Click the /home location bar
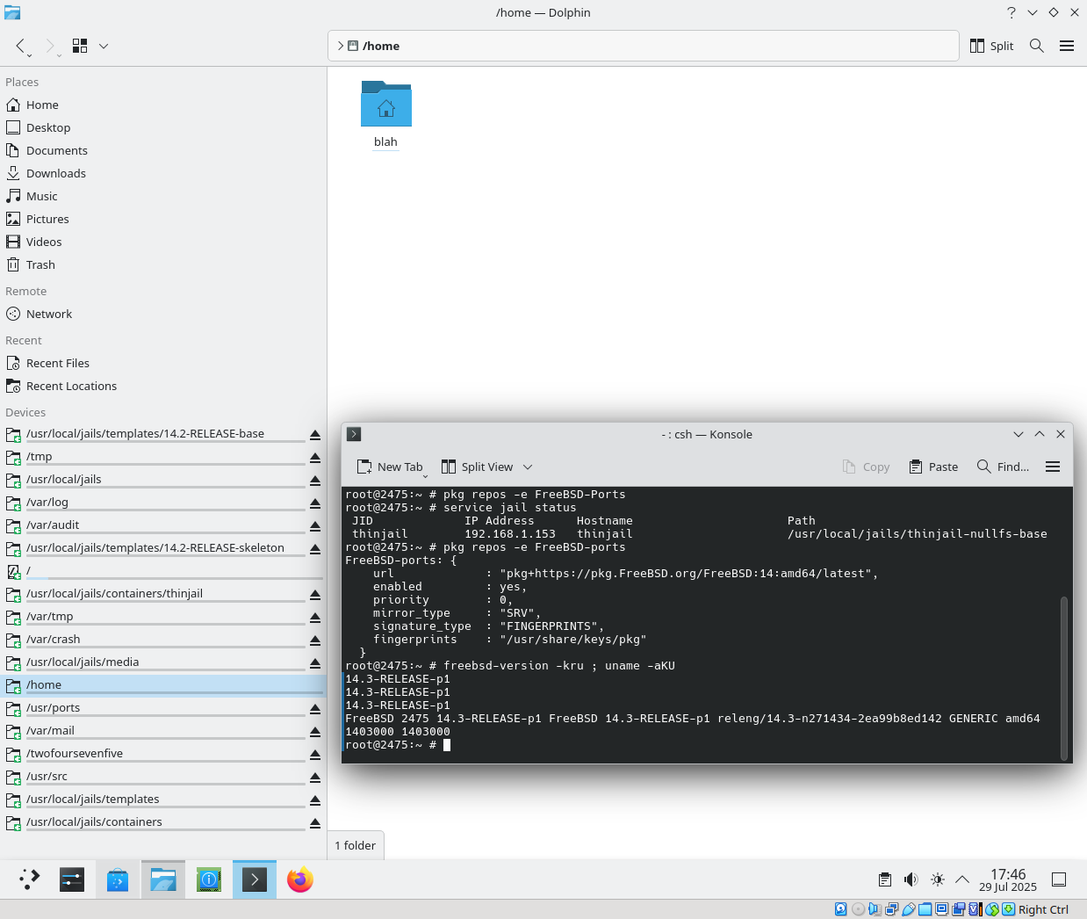The height and width of the screenshot is (919, 1087). coord(644,46)
